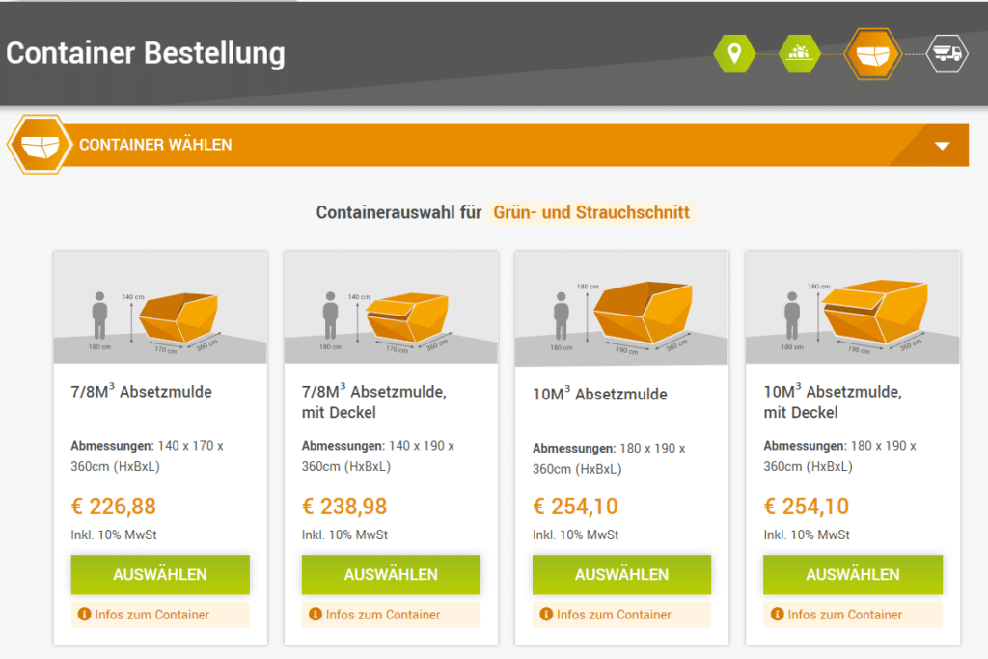988x659 pixels.
Task: Click the hexagon container icon beside CONTAINER WÄHLEN
Action: (41, 145)
